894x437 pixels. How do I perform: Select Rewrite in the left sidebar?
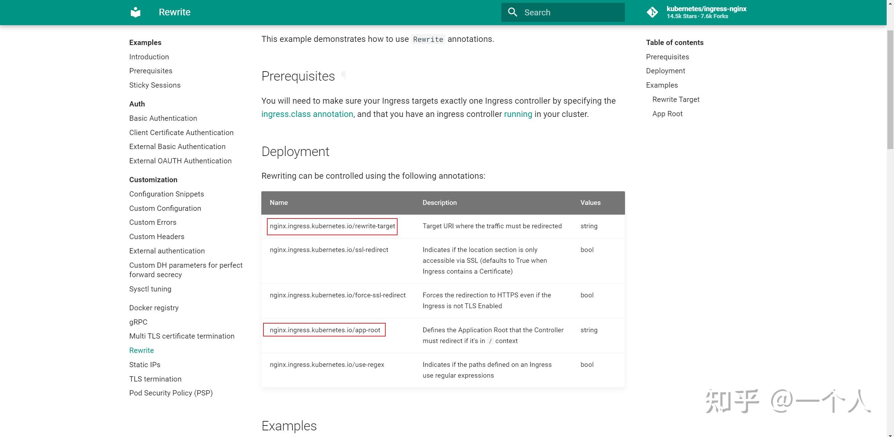(x=141, y=350)
